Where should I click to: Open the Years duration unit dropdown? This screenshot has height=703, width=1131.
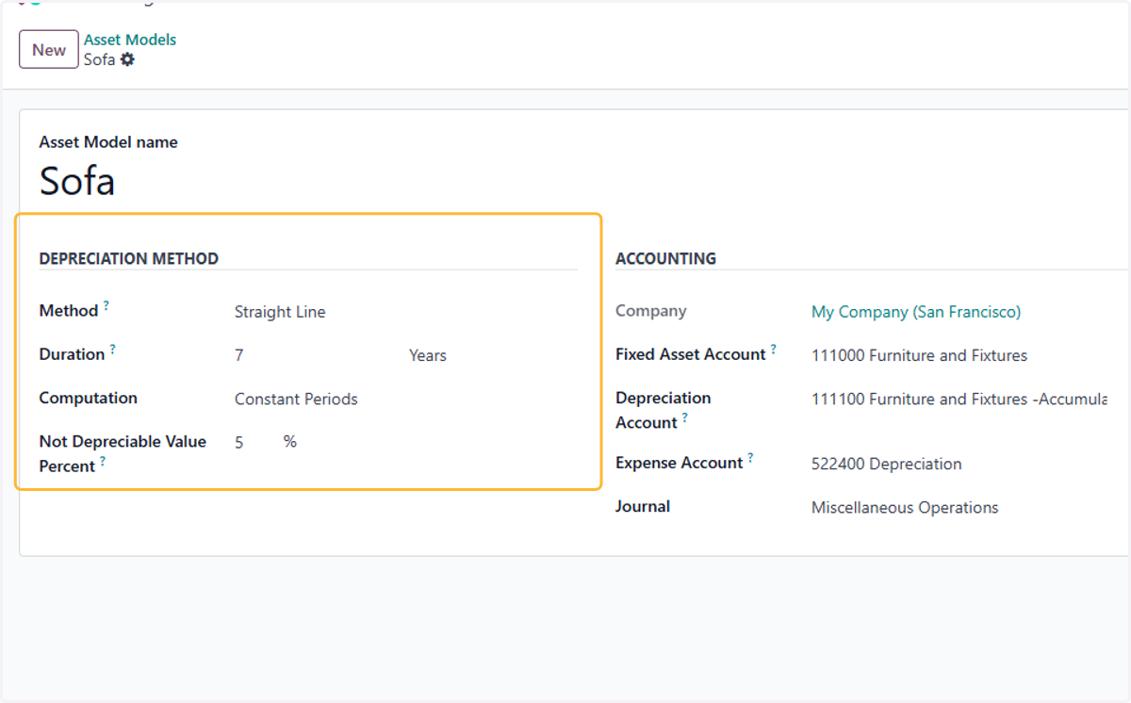click(491, 355)
